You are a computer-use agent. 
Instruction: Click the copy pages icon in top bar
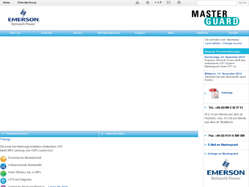point(148,2)
